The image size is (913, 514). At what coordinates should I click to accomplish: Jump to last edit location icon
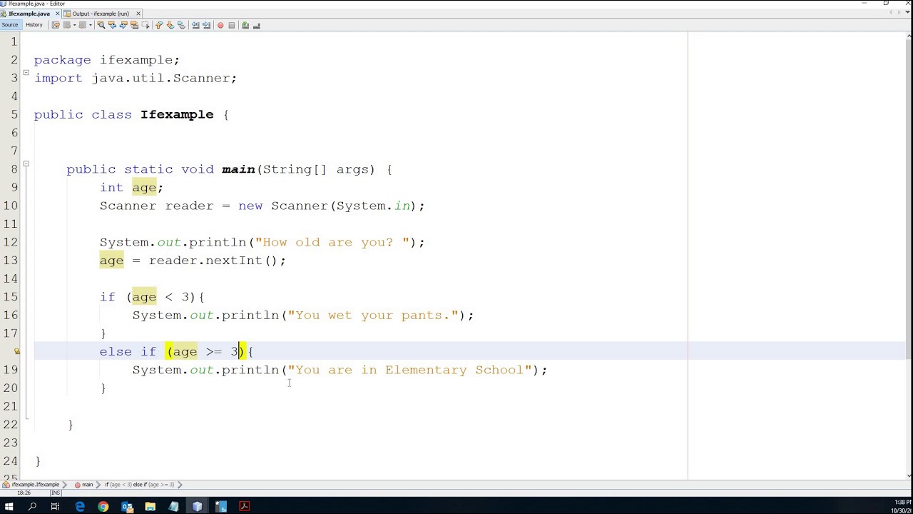coord(56,25)
